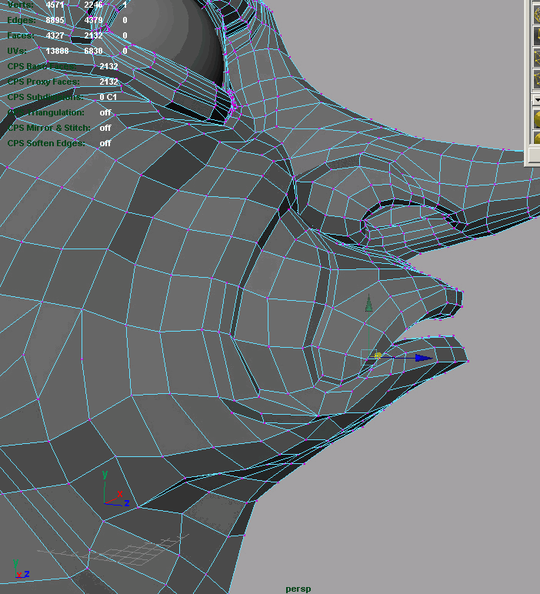
Task: Click the small cone locator icon above the lips
Action: point(368,303)
